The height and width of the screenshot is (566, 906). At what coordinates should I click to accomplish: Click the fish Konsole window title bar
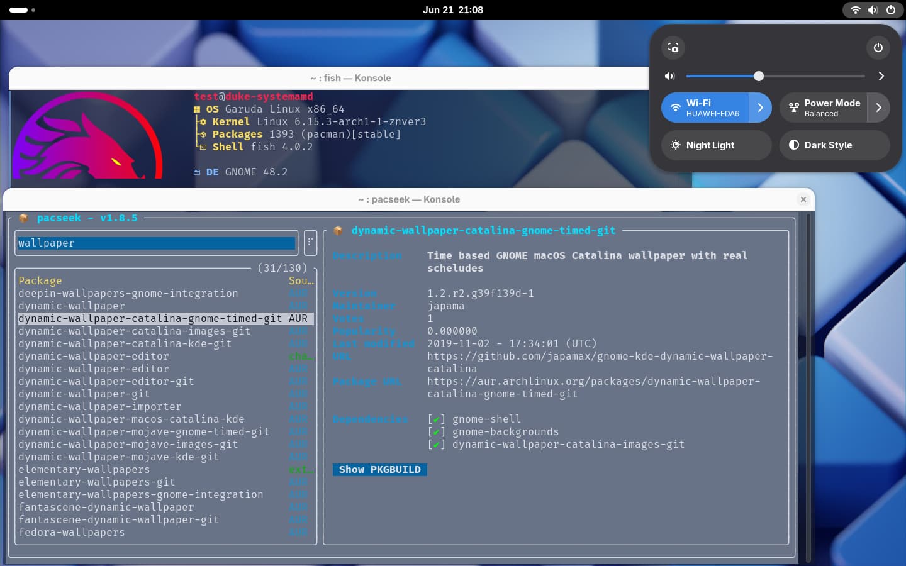click(350, 78)
